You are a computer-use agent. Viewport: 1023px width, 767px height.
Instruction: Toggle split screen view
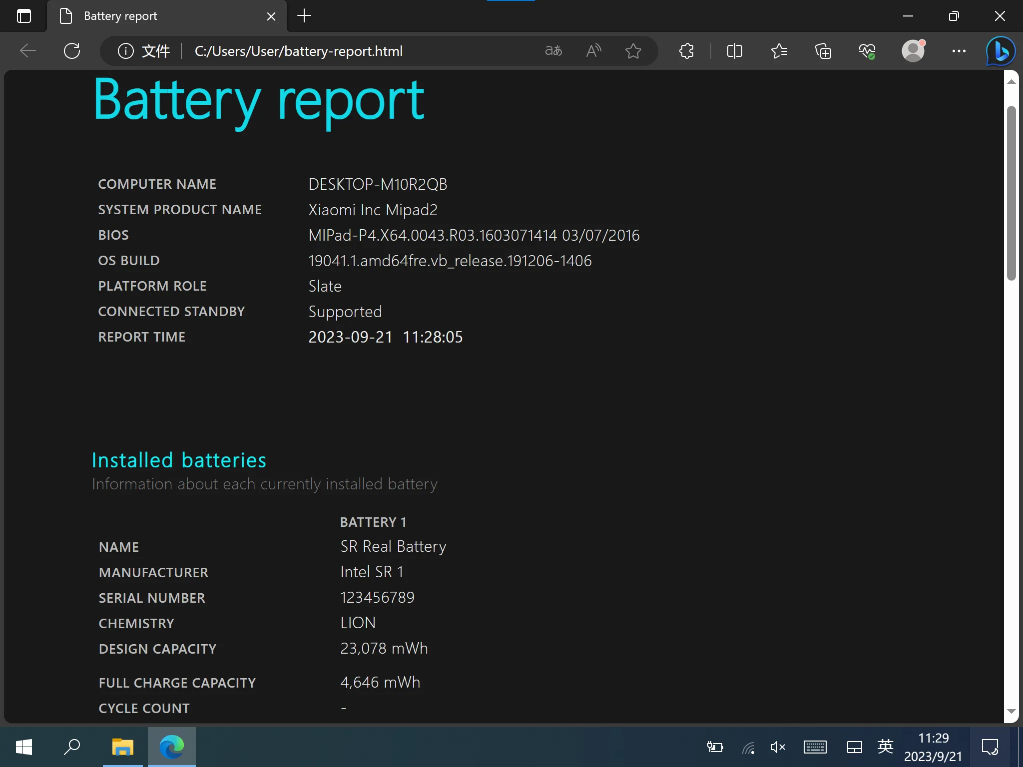pyautogui.click(x=734, y=50)
